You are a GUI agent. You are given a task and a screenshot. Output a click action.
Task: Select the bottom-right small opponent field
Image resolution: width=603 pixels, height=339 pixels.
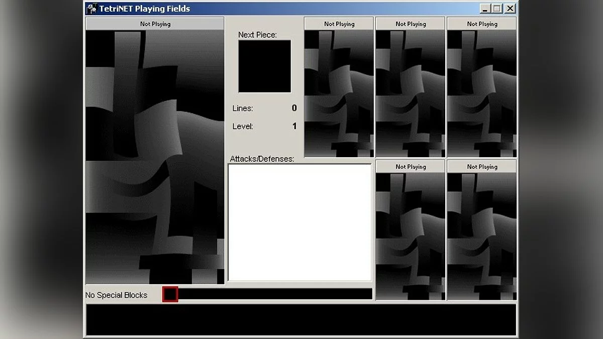(x=481, y=236)
